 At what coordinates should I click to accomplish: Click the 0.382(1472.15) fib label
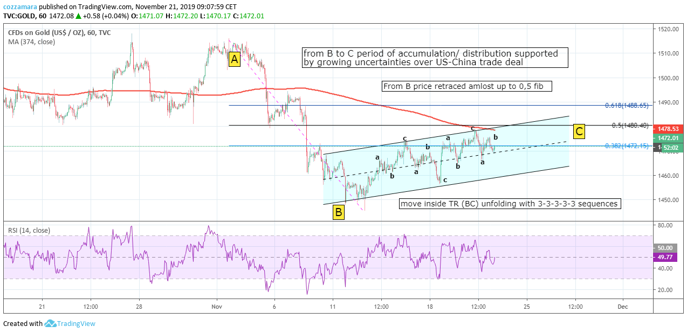tap(626, 146)
